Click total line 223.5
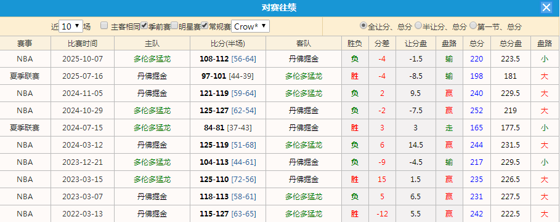 (x=510, y=59)
